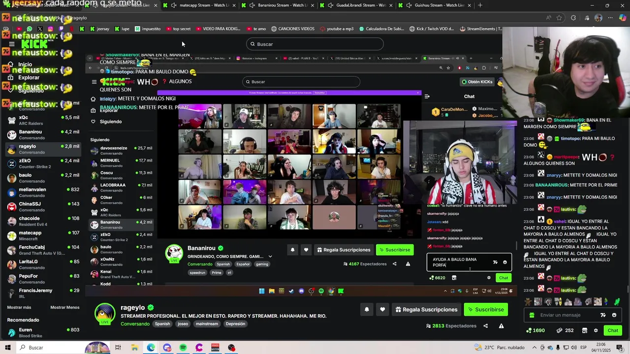
Task: Open File Explorer from the Windows taskbar
Action: coord(134,348)
